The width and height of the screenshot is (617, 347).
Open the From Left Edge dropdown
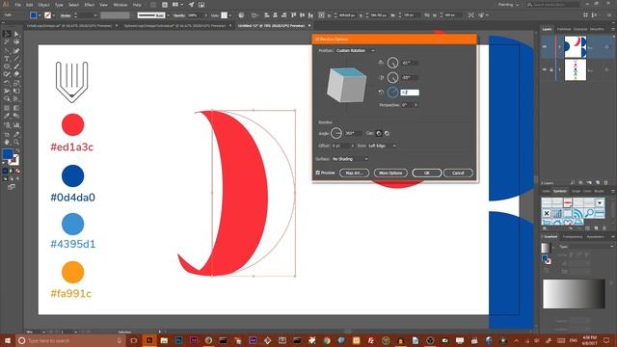[x=382, y=146]
